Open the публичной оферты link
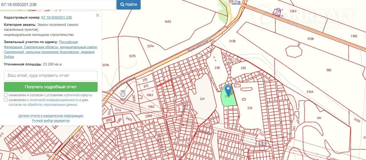Viewport: 366px width, 160px height. click(x=78, y=95)
